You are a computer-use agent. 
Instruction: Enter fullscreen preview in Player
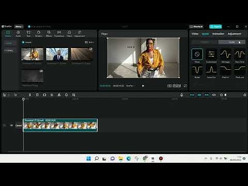[x=185, y=86]
